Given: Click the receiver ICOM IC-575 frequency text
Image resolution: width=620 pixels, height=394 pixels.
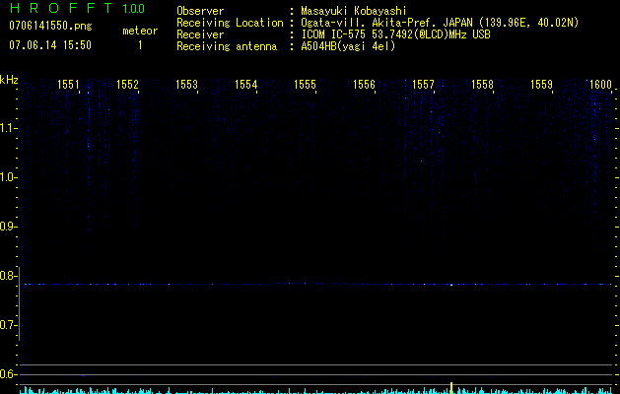Looking at the screenshot, I should (395, 34).
